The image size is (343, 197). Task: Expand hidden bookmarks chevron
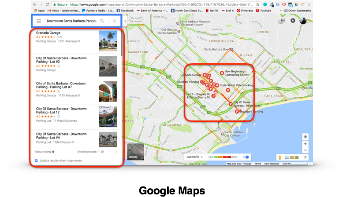point(280,11)
